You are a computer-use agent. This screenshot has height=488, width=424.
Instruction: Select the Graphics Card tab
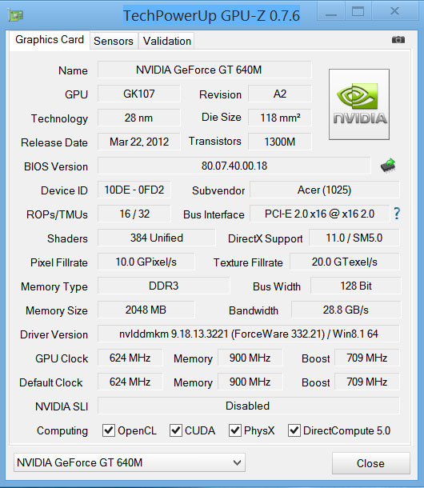coord(50,40)
